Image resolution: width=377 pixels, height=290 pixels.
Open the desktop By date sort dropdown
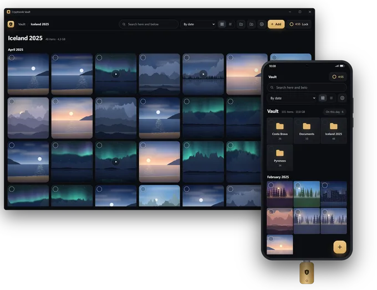coord(198,24)
